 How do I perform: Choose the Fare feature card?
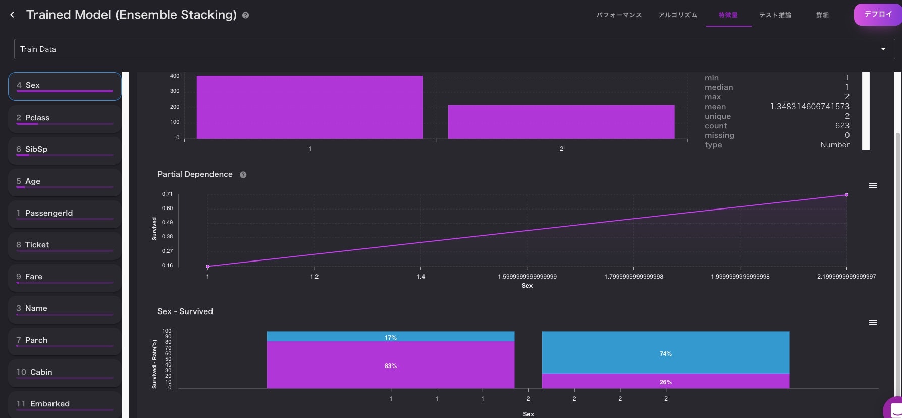[x=65, y=278]
